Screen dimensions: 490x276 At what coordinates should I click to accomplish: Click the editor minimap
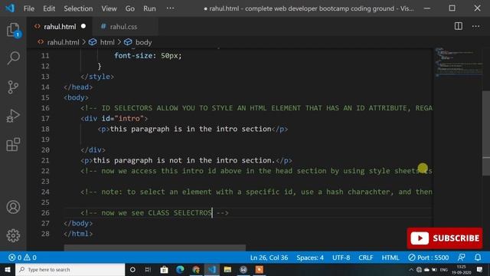pyautogui.click(x=459, y=63)
